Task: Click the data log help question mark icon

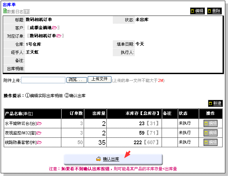Action: click(x=26, y=12)
